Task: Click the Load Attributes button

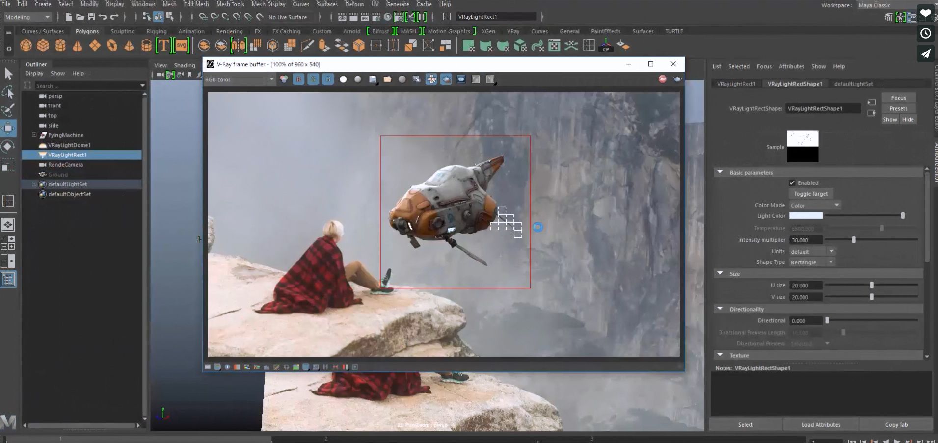Action: (821, 424)
